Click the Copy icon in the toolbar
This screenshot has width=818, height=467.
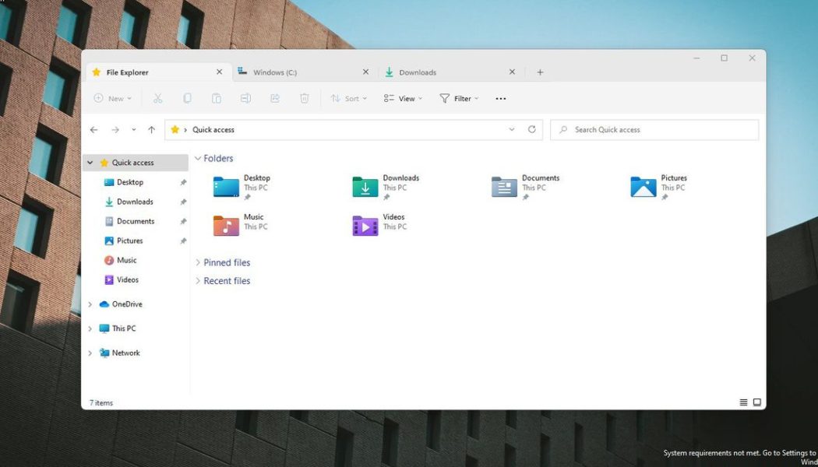click(187, 98)
